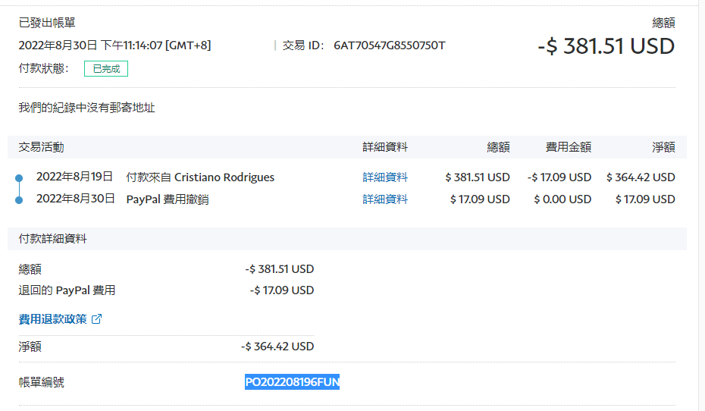Open 詳細資料 link for PayPal 費用撤銷 row

[x=385, y=199]
